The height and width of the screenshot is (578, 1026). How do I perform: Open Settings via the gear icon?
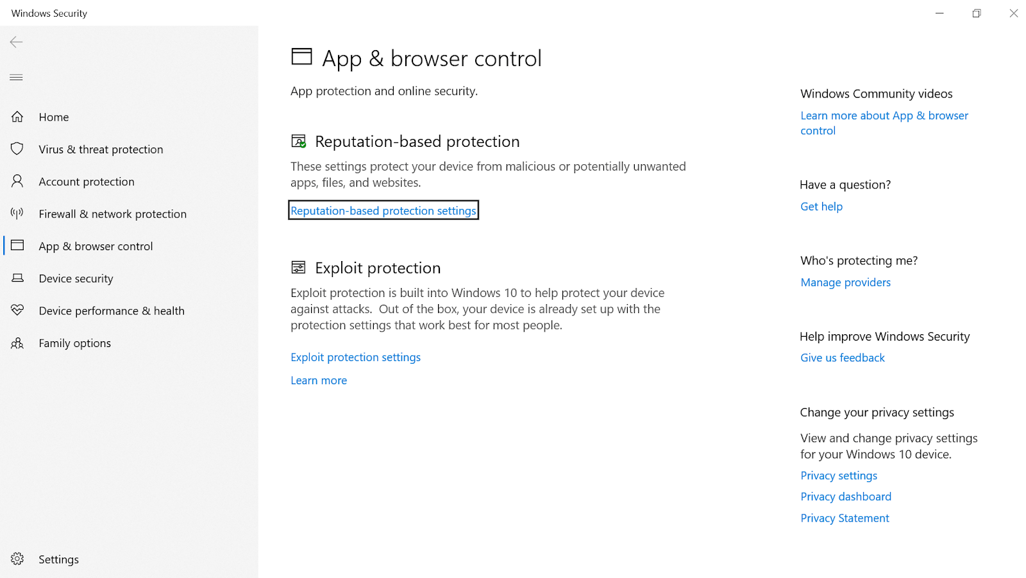tap(17, 559)
